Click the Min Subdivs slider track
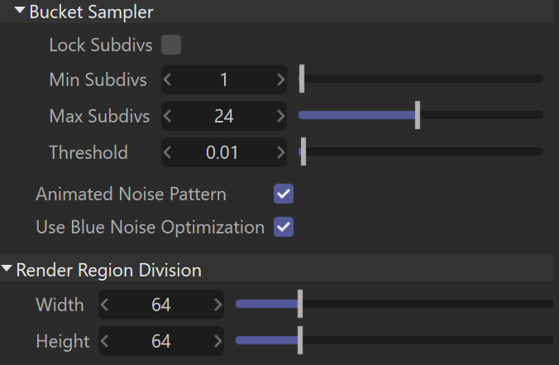 point(421,79)
